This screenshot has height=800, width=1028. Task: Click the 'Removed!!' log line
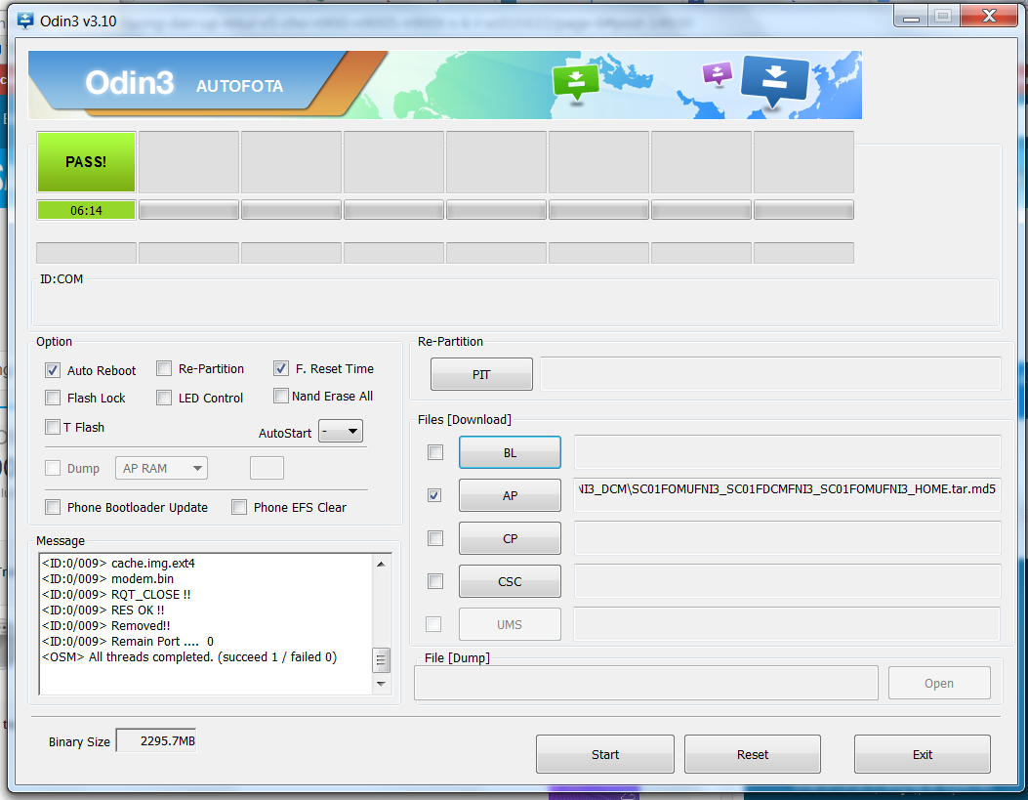click(105, 626)
